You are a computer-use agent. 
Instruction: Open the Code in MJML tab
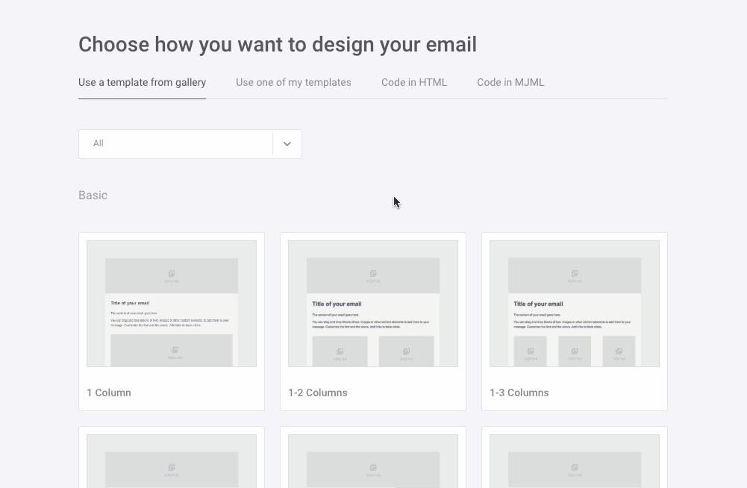[x=510, y=82]
